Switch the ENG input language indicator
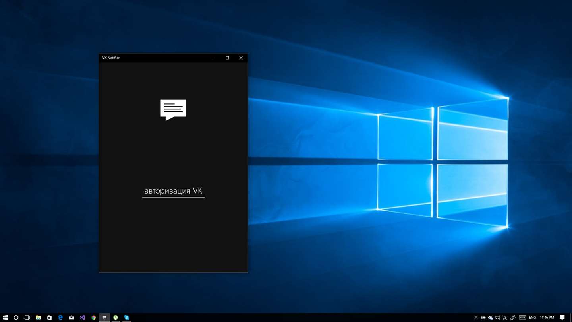Image resolution: width=572 pixels, height=322 pixels. [532, 318]
